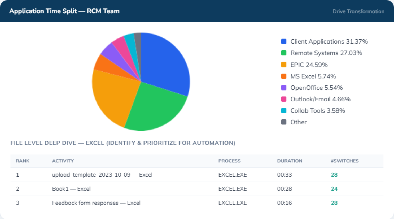Click the Other gray legend swatch
394x219 pixels.
point(283,122)
